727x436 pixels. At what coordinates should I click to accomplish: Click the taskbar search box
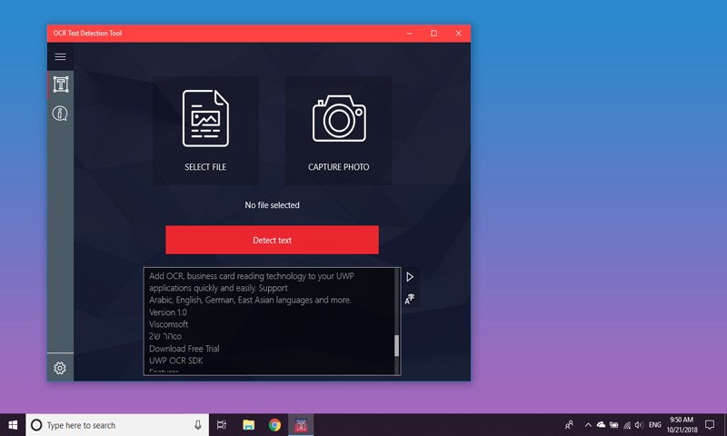coord(117,425)
